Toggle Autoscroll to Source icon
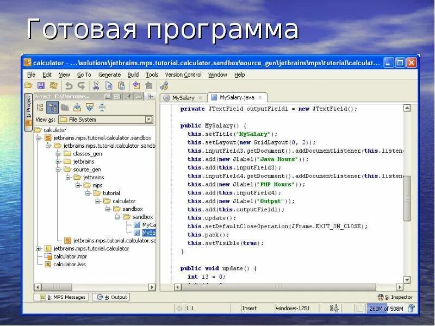This screenshot has width=435, height=326. tap(77, 108)
